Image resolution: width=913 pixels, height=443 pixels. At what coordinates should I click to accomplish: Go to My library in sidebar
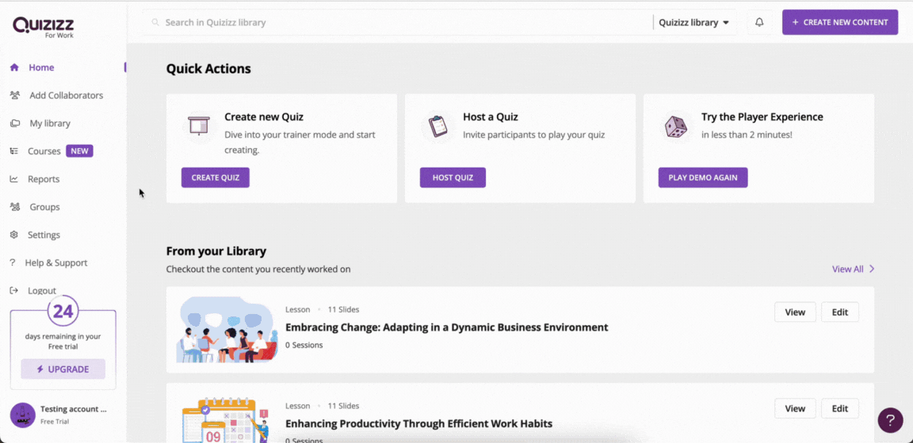(40, 123)
